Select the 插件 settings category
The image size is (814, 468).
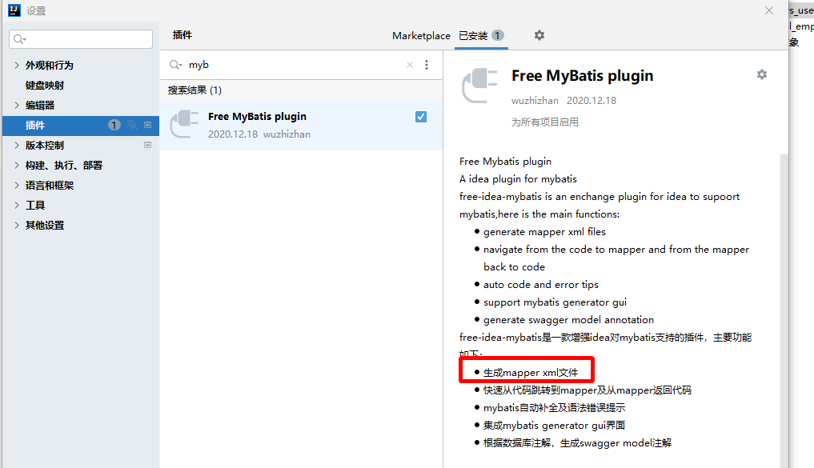pos(81,125)
